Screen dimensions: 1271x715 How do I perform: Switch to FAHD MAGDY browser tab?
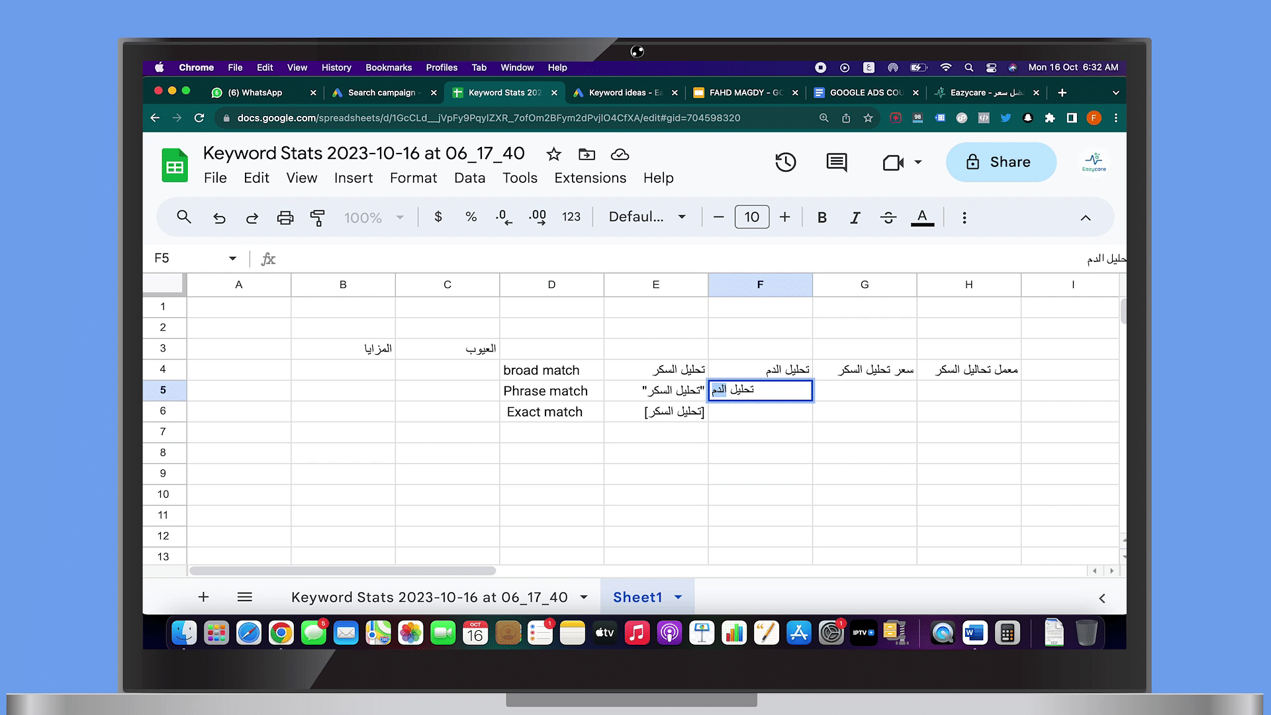click(745, 93)
